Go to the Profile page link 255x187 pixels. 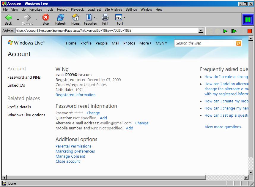point(86,43)
